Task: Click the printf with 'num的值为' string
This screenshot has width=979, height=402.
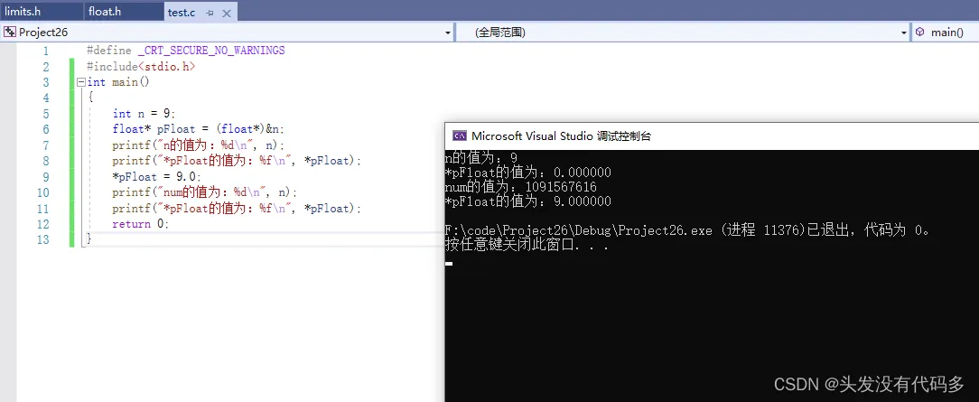Action: [205, 192]
